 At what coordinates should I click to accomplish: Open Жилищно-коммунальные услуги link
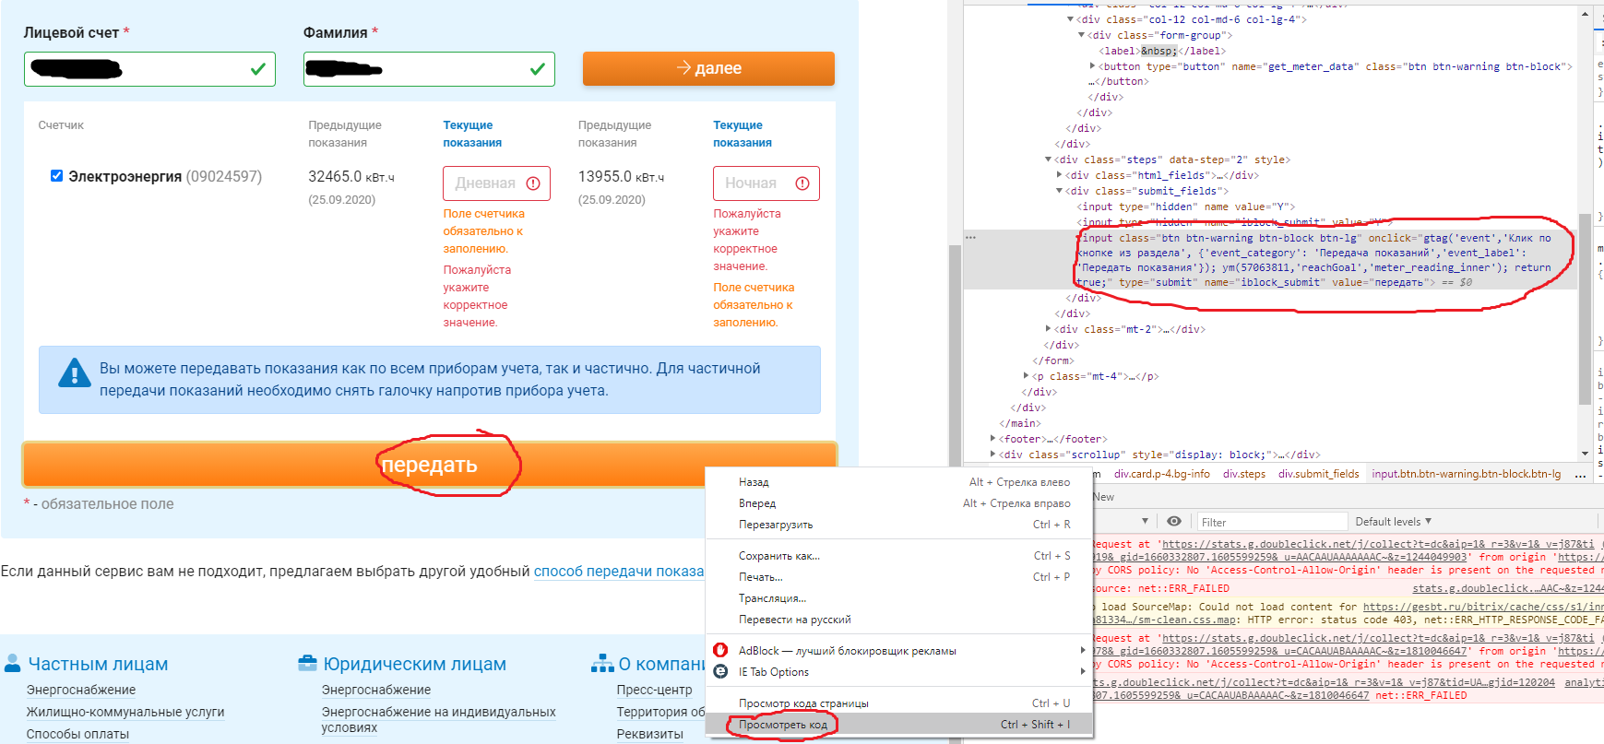point(125,712)
